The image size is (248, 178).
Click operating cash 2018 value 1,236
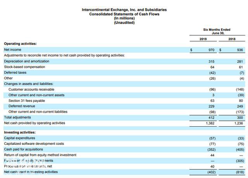pos(239,123)
